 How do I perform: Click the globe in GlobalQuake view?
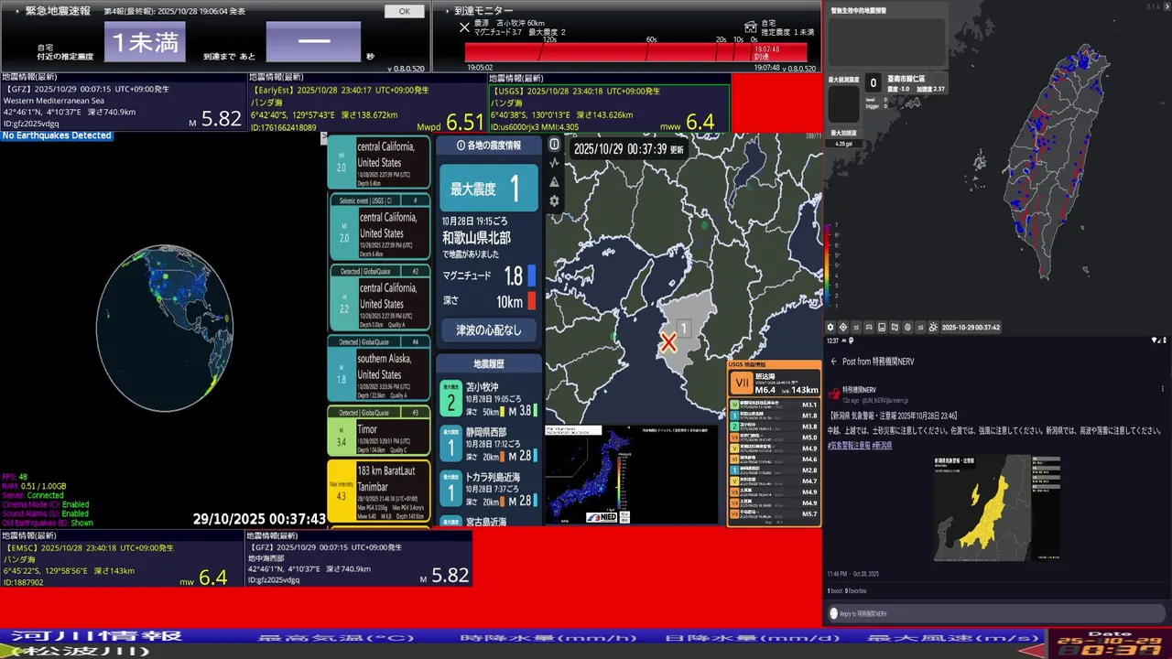pos(165,328)
